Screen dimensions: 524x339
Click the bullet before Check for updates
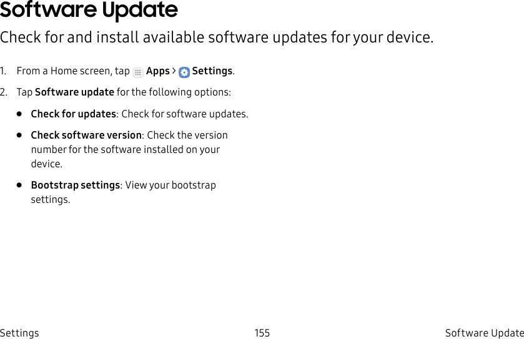pyautogui.click(x=19, y=114)
